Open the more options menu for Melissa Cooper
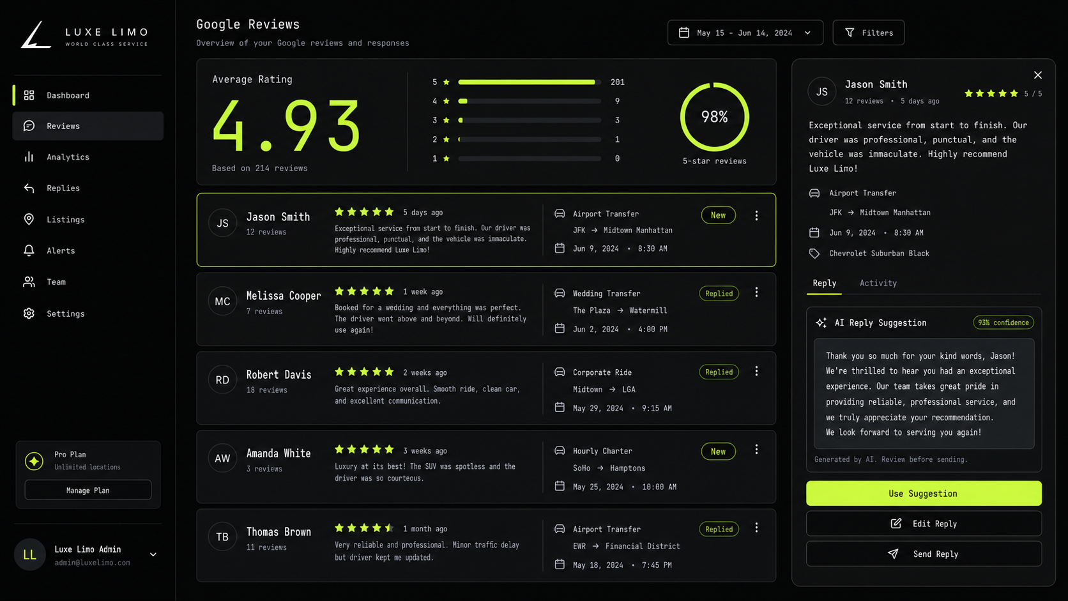 [756, 292]
